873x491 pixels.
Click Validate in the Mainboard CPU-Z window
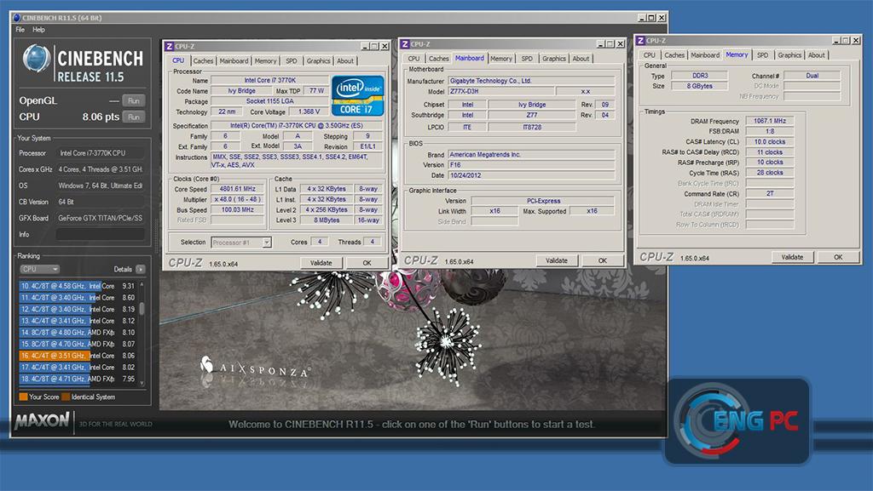556,260
